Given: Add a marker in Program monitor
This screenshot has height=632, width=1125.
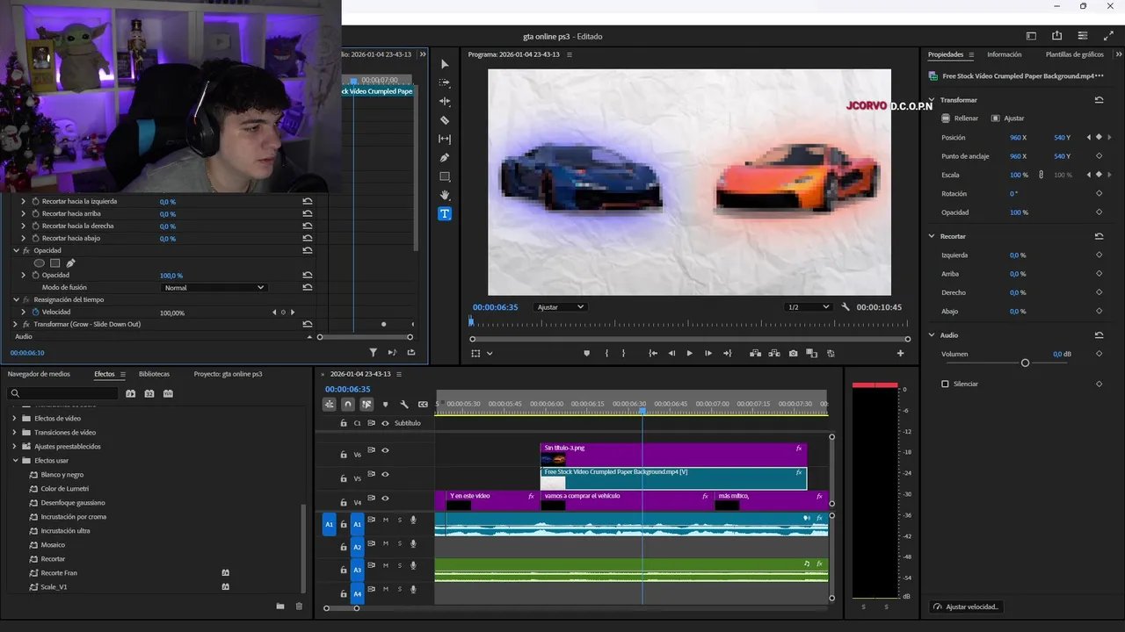Looking at the screenshot, I should point(587,353).
